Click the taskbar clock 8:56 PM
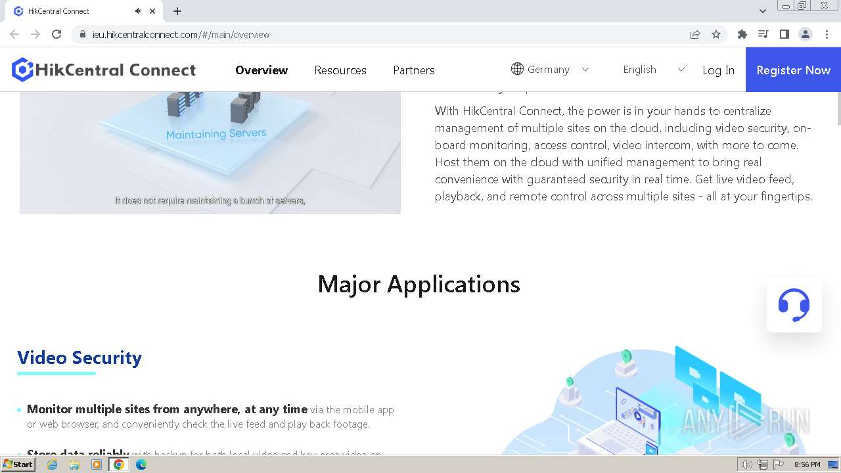 (807, 464)
